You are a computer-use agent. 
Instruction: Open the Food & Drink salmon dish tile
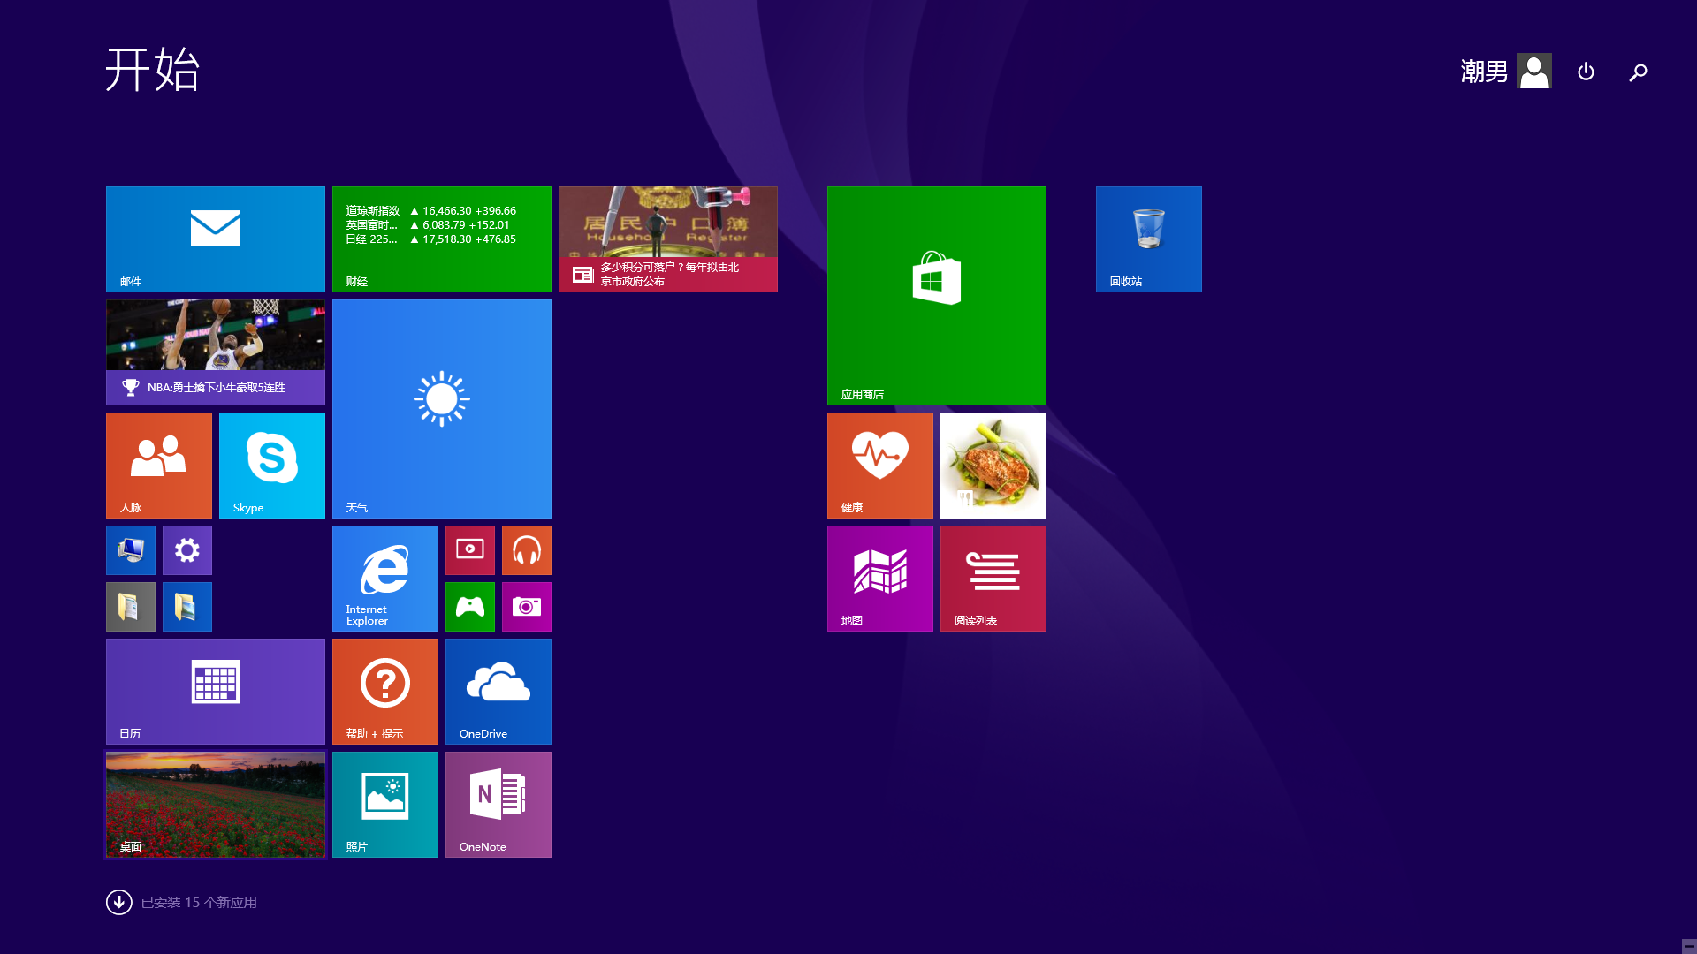[x=993, y=466]
